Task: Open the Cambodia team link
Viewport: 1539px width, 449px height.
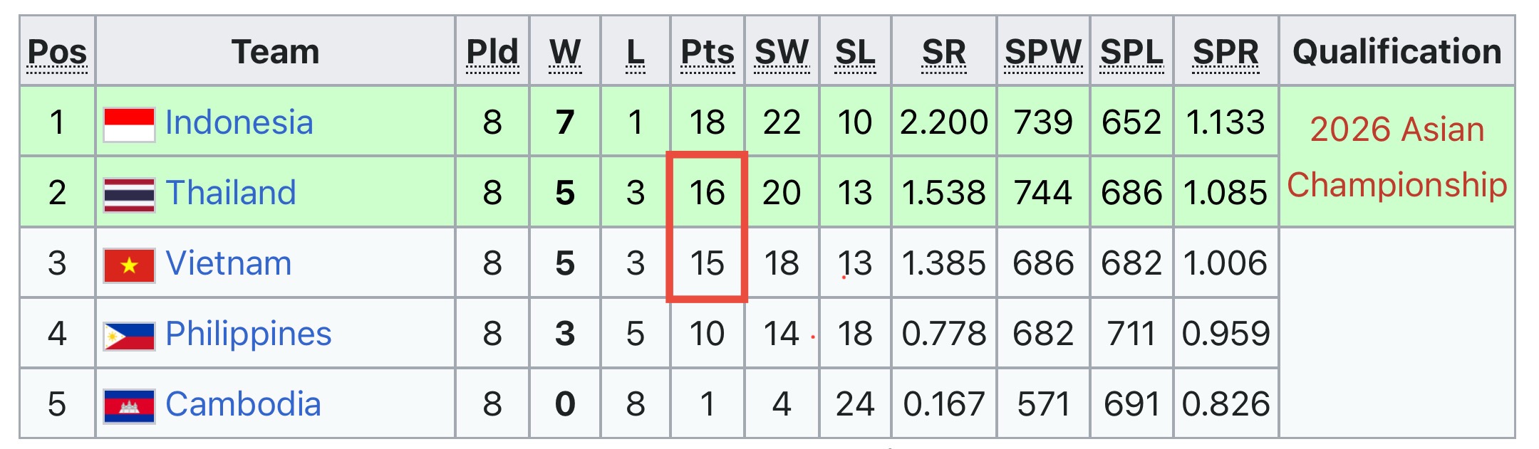Action: pyautogui.click(x=244, y=404)
